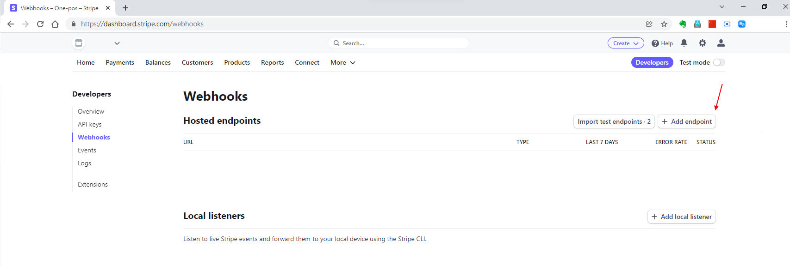This screenshot has width=790, height=266.
Task: Click the TYPE column header
Action: 523,142
